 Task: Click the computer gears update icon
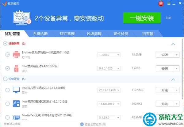22,17
